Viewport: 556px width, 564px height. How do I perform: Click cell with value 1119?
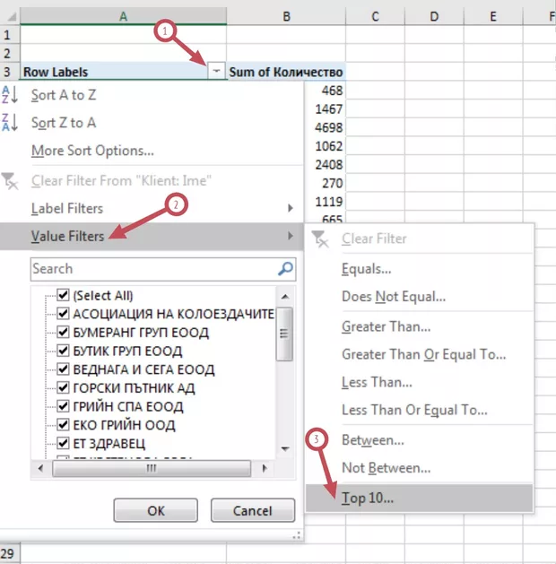(x=326, y=202)
